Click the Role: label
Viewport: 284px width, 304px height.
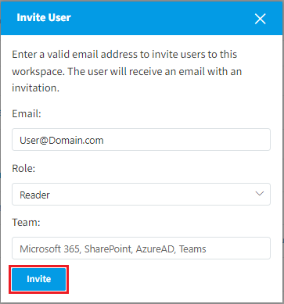[x=23, y=168]
